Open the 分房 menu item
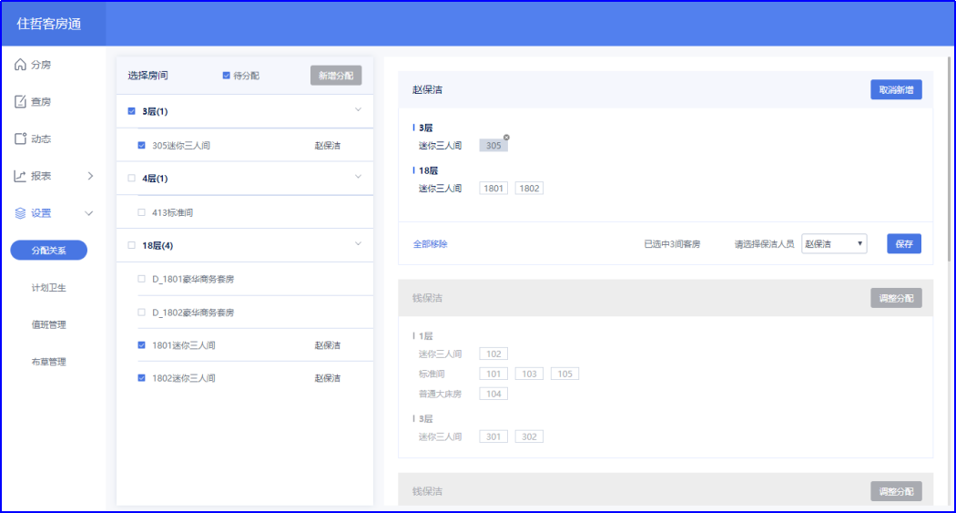The height and width of the screenshot is (513, 956). coord(41,65)
